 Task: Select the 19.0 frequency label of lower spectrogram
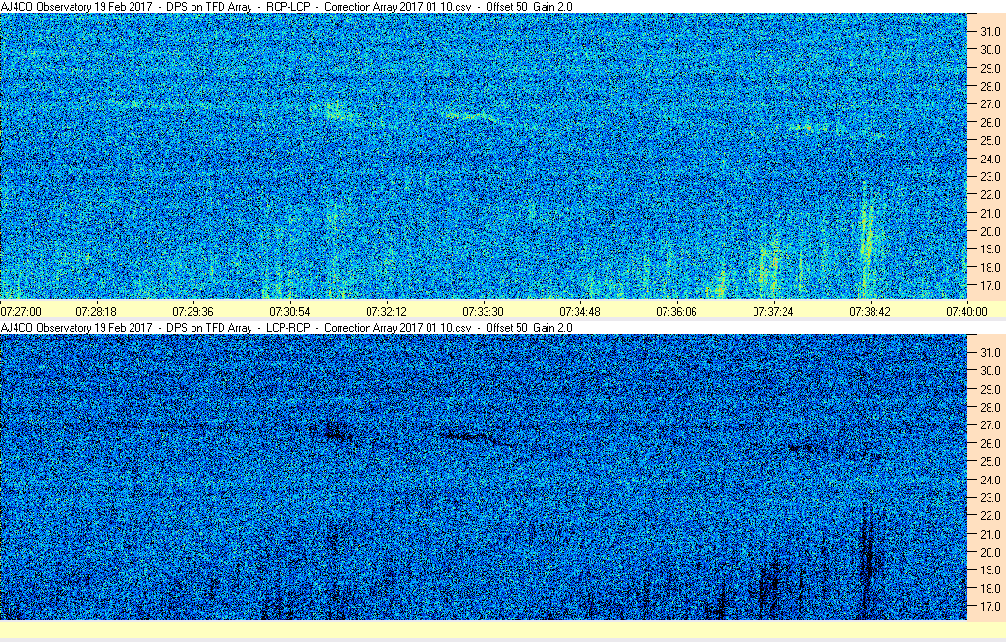[990, 570]
